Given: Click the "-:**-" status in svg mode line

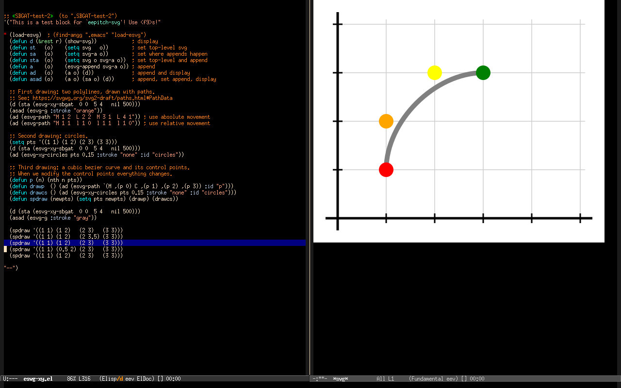Looking at the screenshot, I should click(321, 379).
